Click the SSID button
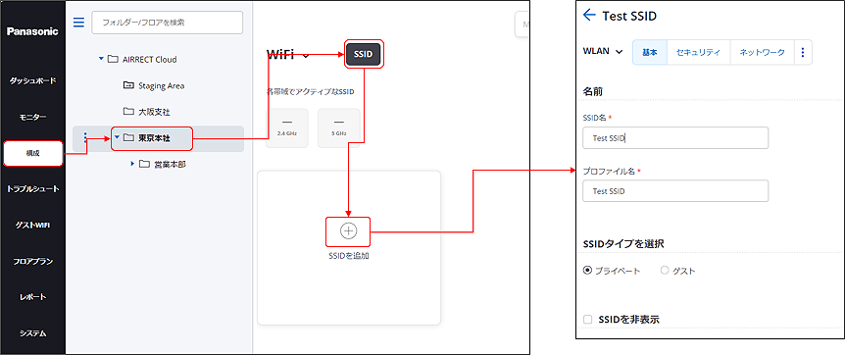 click(x=364, y=54)
